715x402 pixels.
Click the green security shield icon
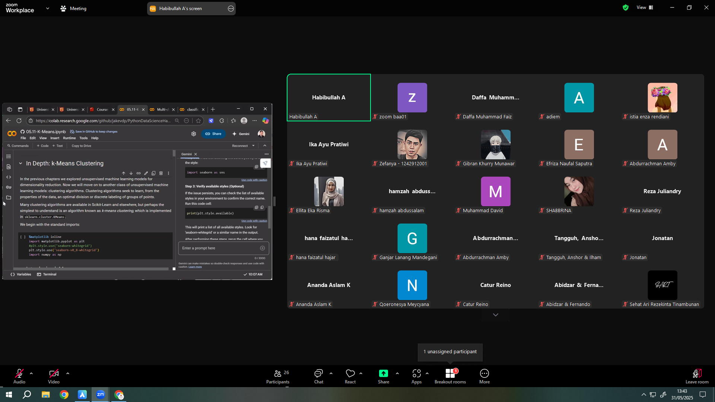[x=626, y=7]
